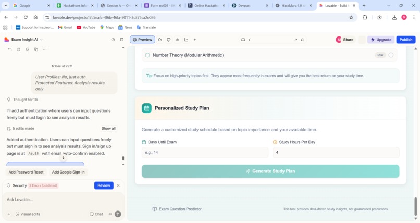The width and height of the screenshot is (420, 223).
Task: Switch to the Hackathons Info tab
Action: [75, 5]
